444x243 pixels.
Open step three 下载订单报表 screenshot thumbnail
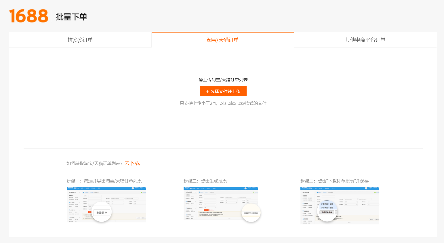pos(340,205)
